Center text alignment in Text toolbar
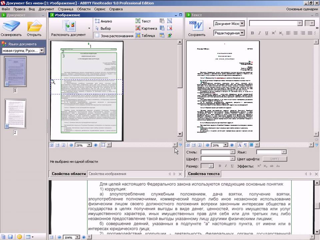 [x=295, y=33]
